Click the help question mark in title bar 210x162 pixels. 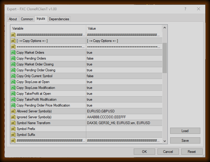(185, 9)
